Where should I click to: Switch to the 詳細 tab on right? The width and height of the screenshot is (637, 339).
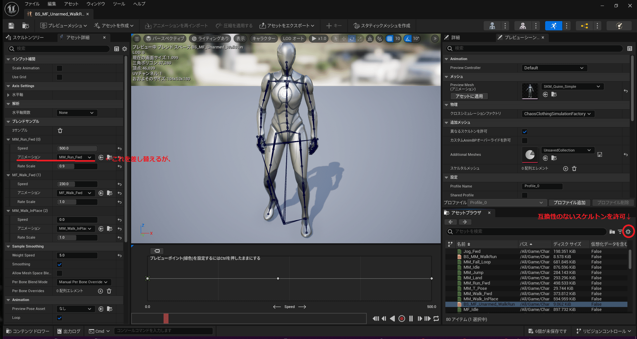[x=456, y=38]
